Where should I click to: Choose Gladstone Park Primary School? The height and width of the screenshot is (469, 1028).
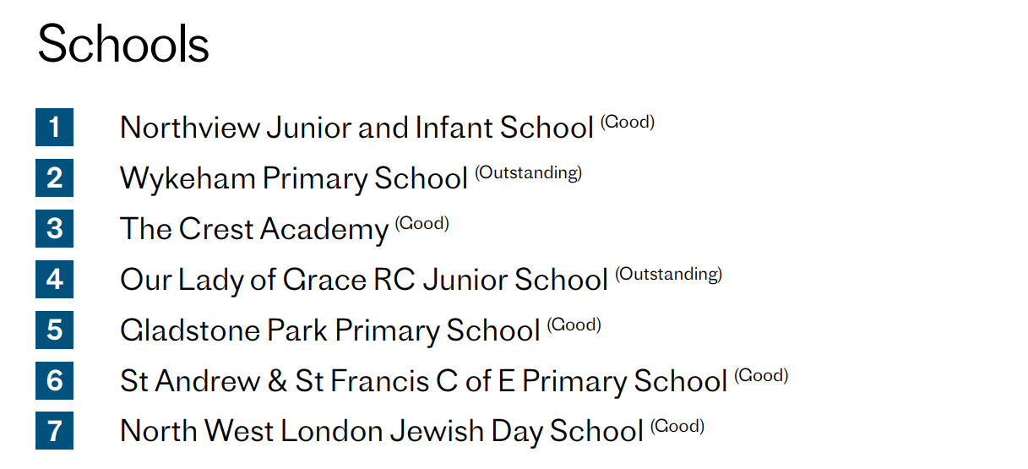[329, 330]
